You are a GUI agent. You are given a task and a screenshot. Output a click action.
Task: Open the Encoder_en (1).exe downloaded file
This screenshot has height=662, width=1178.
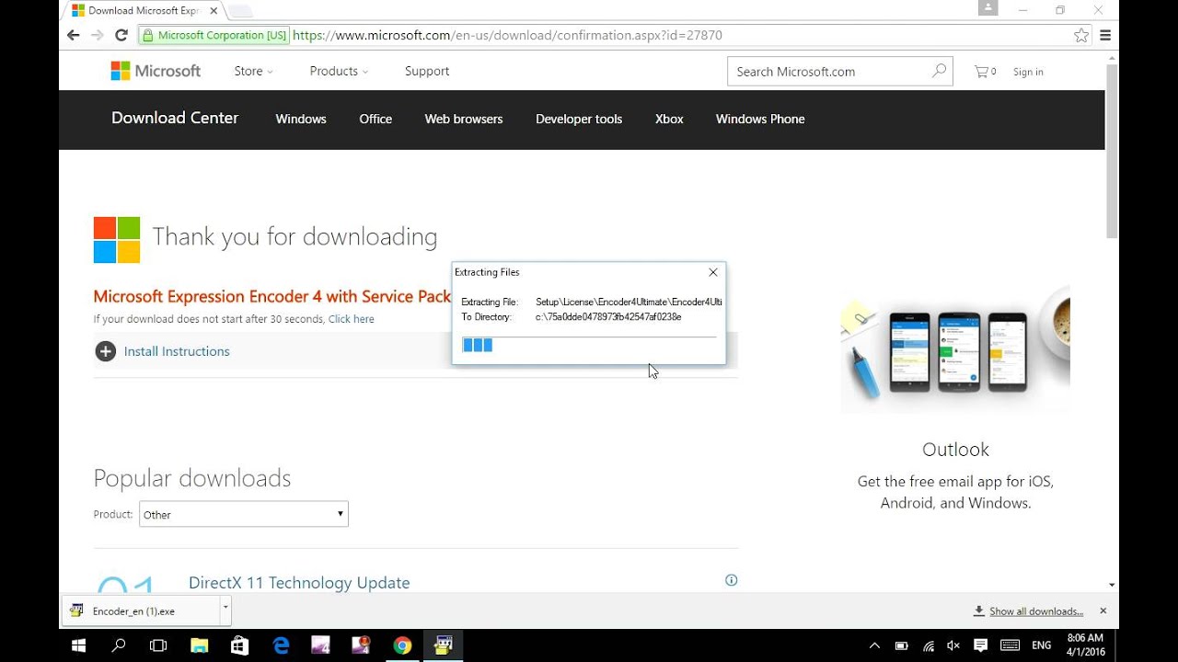coord(141,611)
